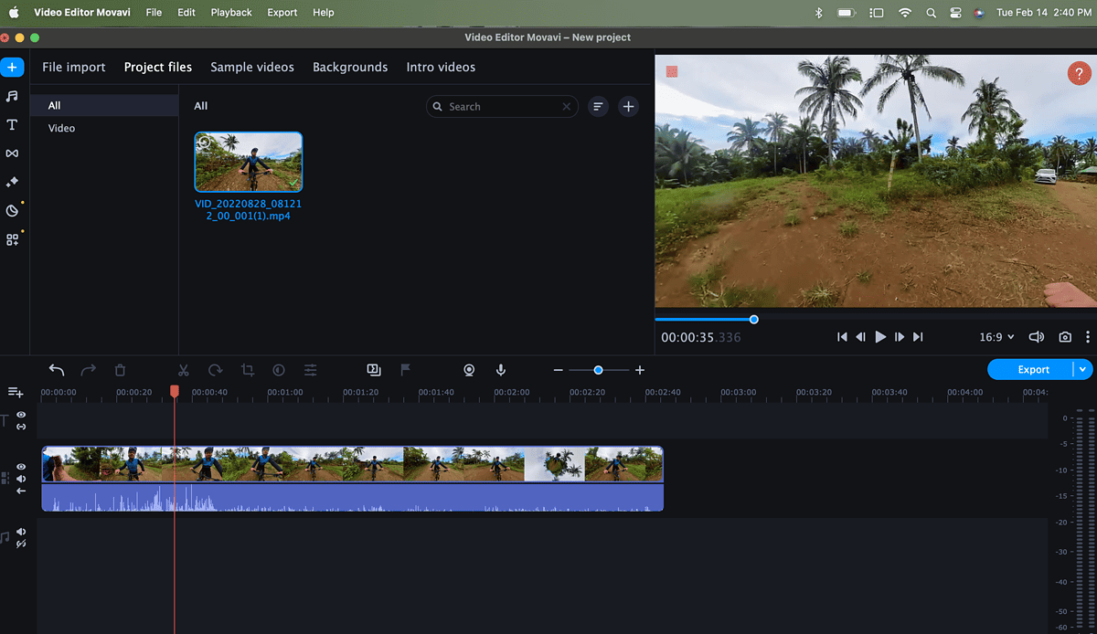Viewport: 1097px width, 634px height.
Task: Click the add marker flag icon
Action: pyautogui.click(x=405, y=370)
